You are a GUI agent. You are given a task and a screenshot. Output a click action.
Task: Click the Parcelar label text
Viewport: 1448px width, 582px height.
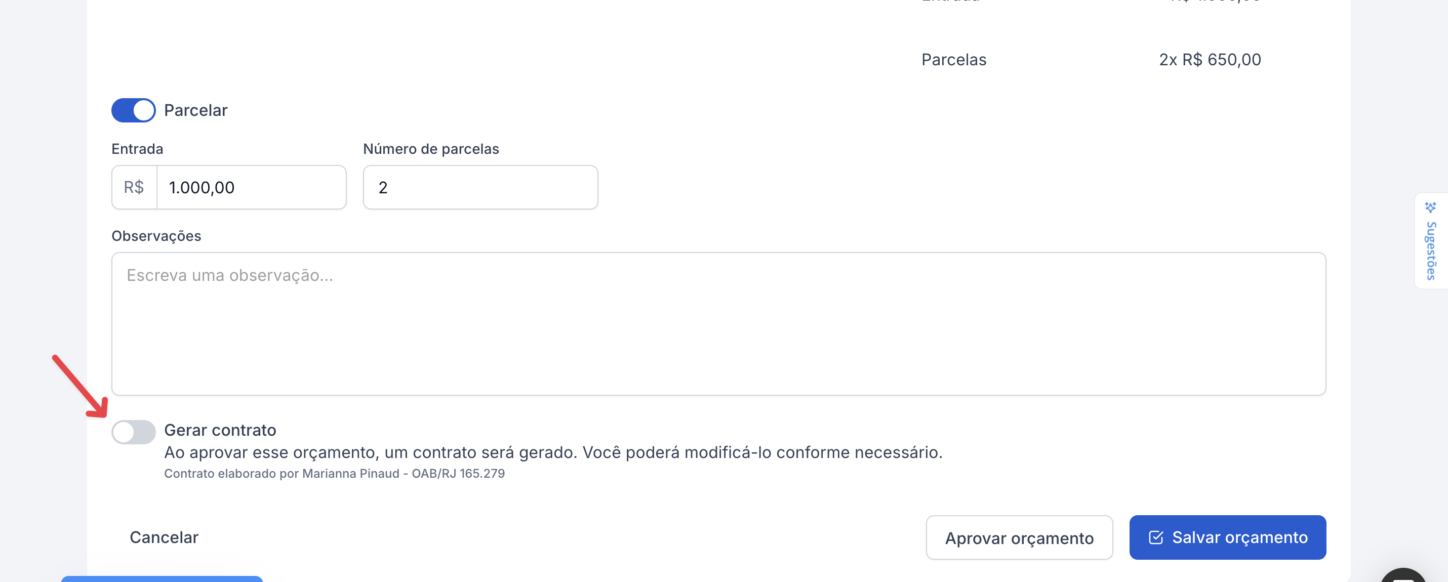pyautogui.click(x=195, y=110)
